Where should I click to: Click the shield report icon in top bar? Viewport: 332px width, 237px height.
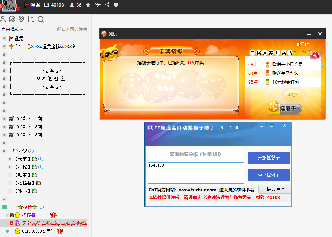116,5
